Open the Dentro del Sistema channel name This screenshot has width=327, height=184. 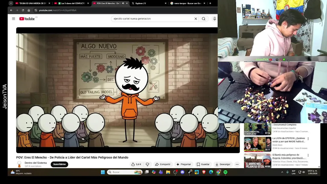(x=36, y=163)
